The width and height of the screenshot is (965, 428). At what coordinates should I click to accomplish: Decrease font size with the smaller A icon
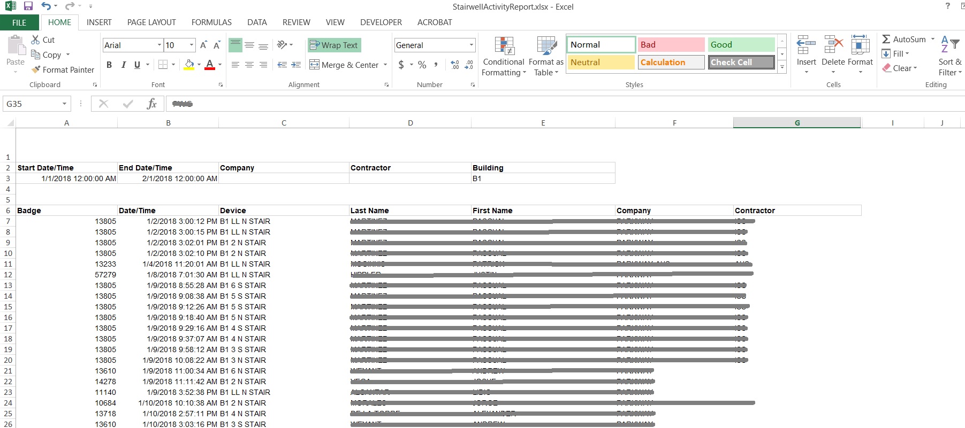pyautogui.click(x=217, y=45)
